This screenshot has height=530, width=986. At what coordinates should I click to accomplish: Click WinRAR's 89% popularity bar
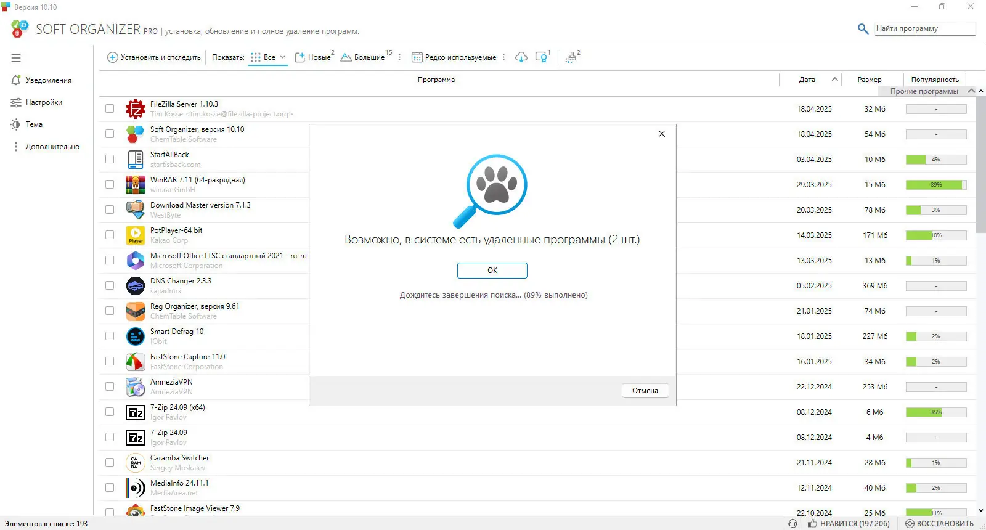(x=936, y=185)
